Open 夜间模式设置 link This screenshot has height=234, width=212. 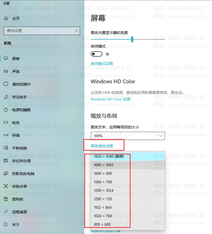click(102, 64)
